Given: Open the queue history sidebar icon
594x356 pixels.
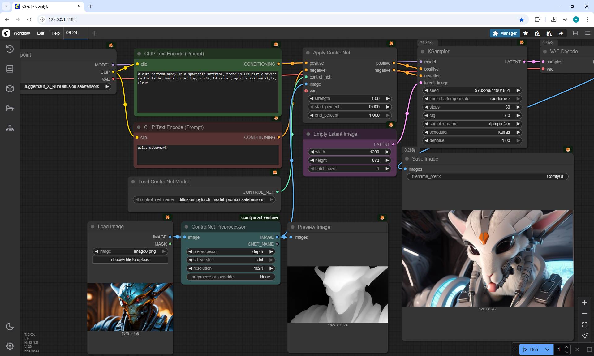Looking at the screenshot, I should [10, 49].
